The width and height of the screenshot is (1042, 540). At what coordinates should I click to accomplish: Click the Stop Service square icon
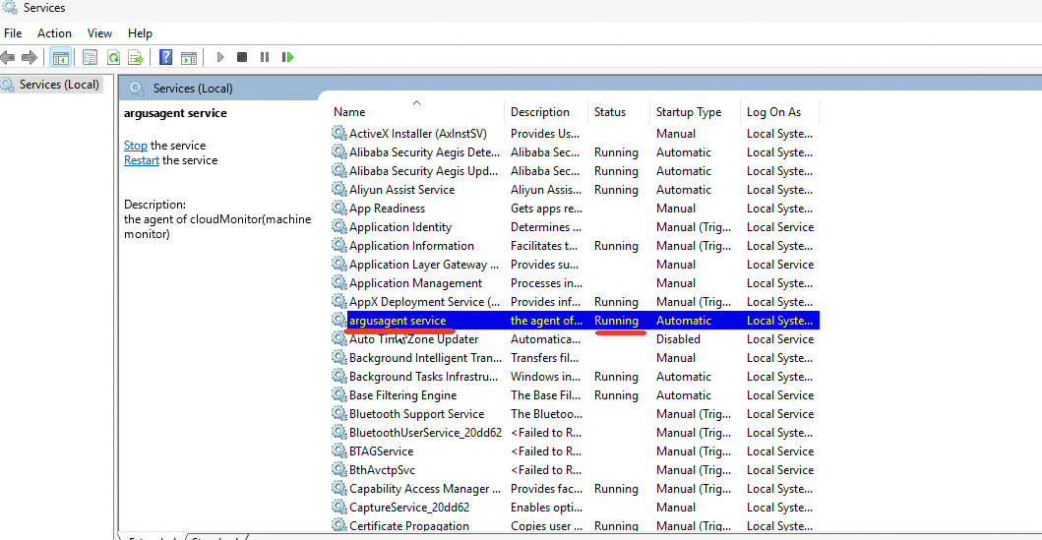[242, 58]
